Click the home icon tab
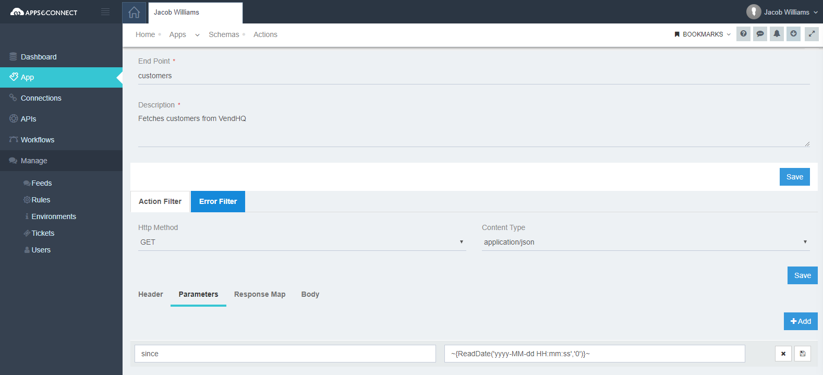Viewport: 823px width, 375px height. [134, 13]
